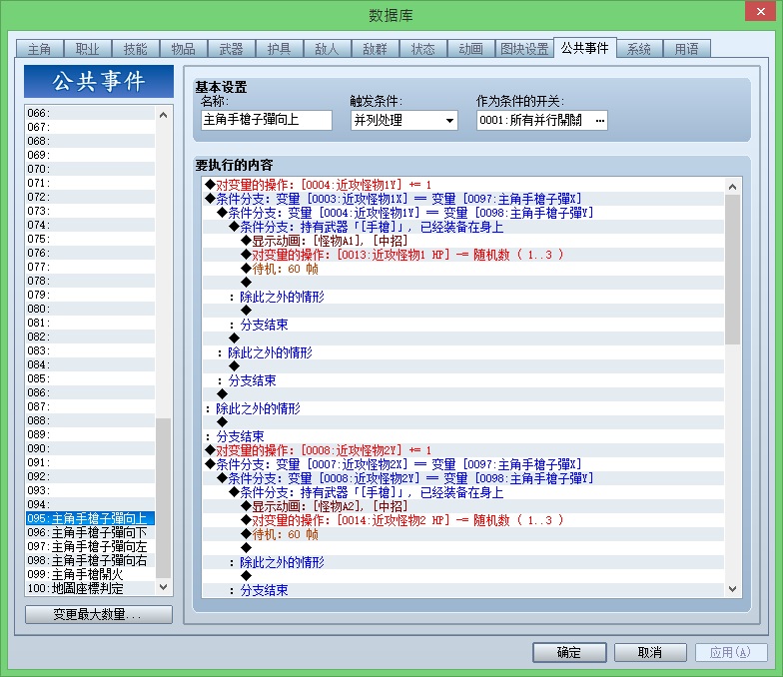Viewport: 783px width, 677px height.
Task: Select empty event slot 070
Action: 90,169
